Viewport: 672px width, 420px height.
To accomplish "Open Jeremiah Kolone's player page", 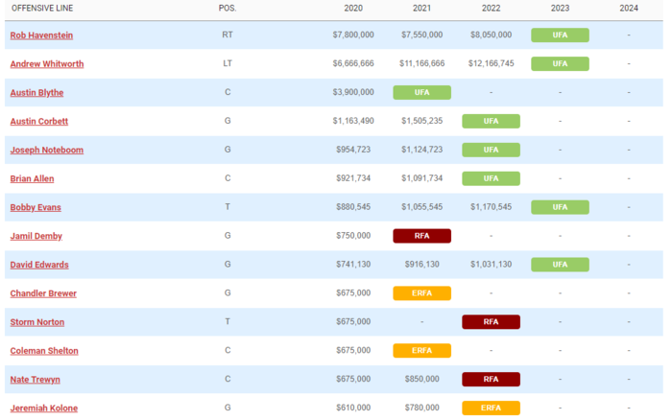I will (43, 408).
